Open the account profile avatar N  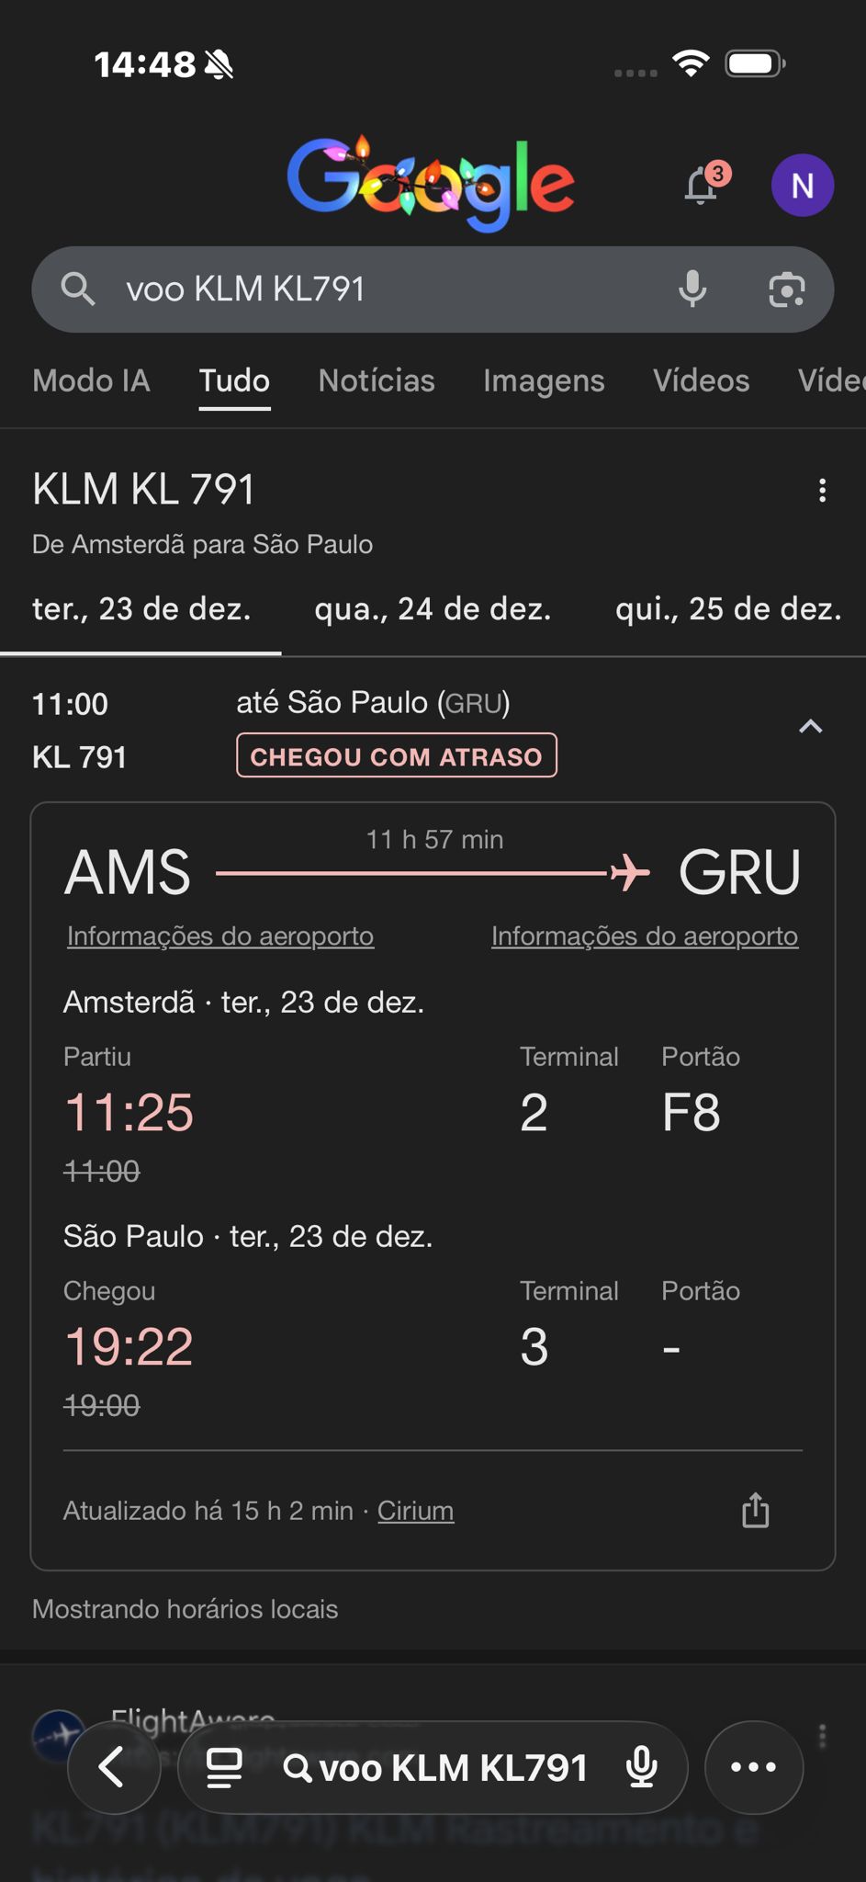point(802,186)
